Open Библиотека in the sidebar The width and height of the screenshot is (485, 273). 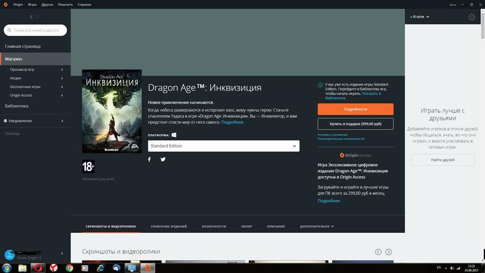[17, 106]
